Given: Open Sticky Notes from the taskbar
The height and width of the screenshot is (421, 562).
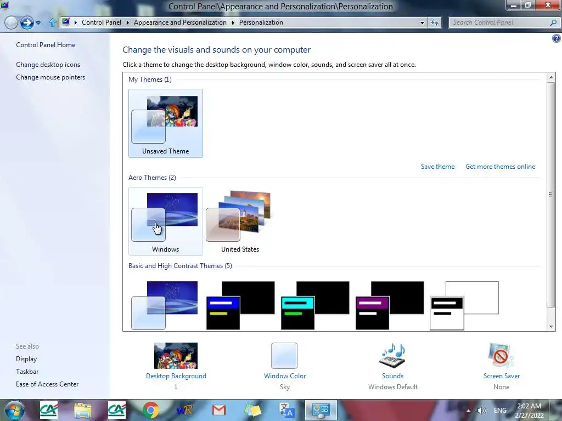Looking at the screenshot, I should [x=252, y=410].
